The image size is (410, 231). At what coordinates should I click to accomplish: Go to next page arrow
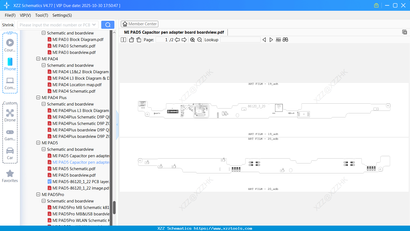tap(184, 40)
